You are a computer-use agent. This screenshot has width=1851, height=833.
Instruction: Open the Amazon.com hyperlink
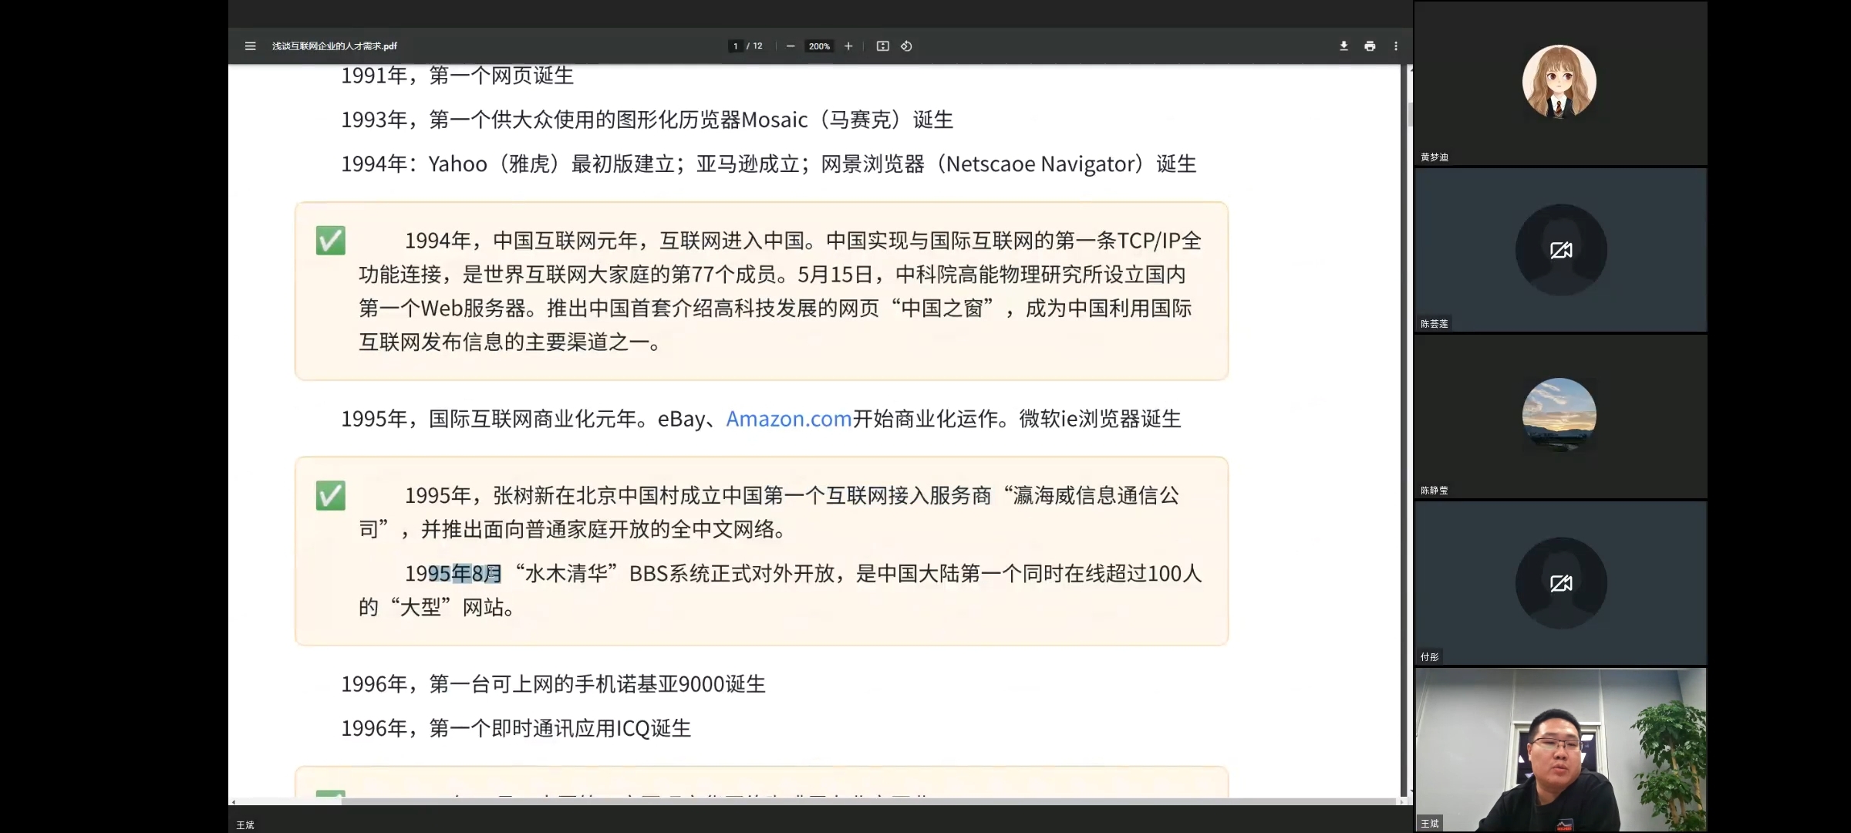pos(788,419)
